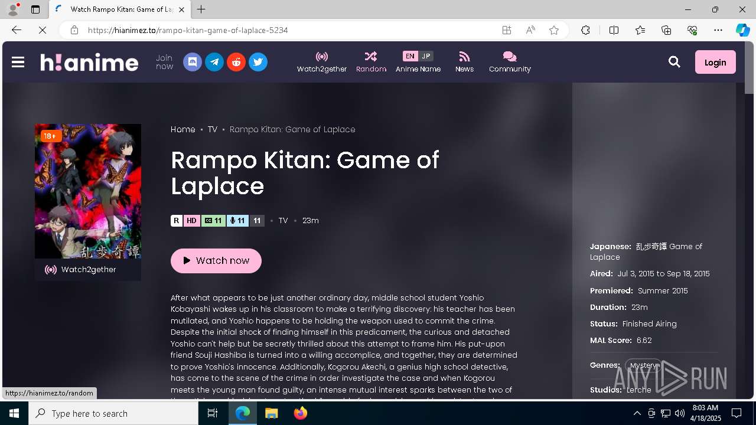The image size is (756, 425).
Task: Open the tab actions menu
Action: pyautogui.click(x=35, y=9)
